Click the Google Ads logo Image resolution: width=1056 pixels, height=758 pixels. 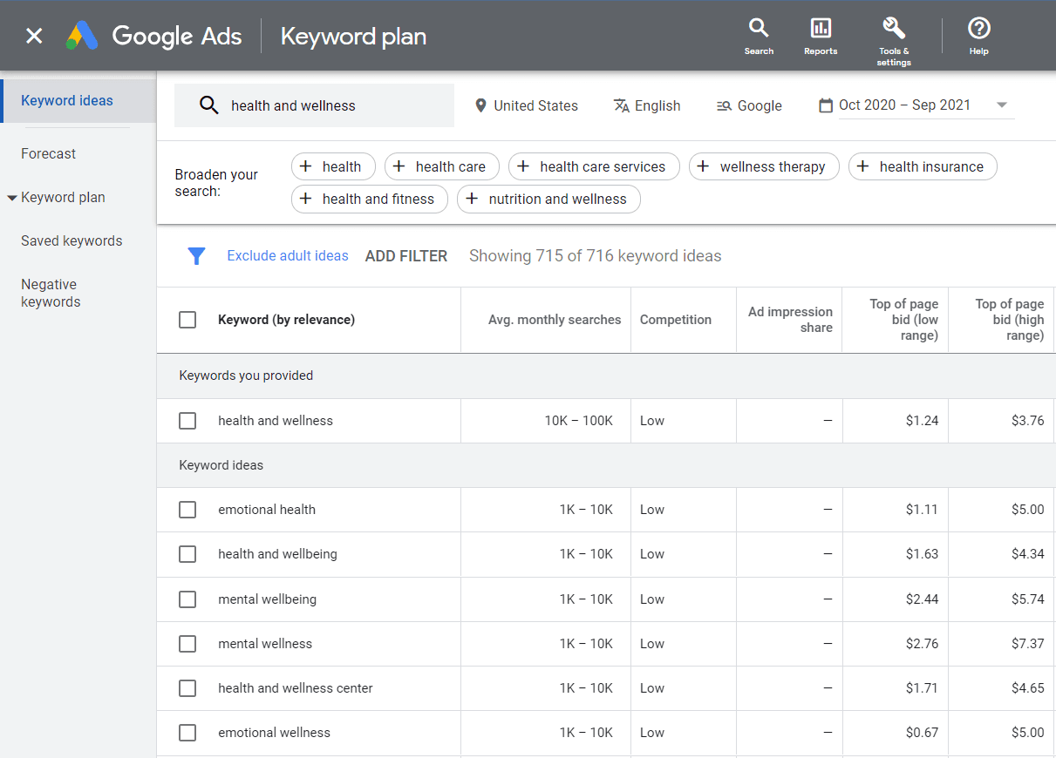click(153, 36)
